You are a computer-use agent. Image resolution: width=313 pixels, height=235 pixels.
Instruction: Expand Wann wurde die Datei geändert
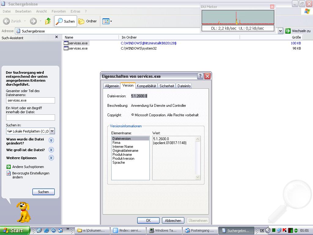pos(51,140)
